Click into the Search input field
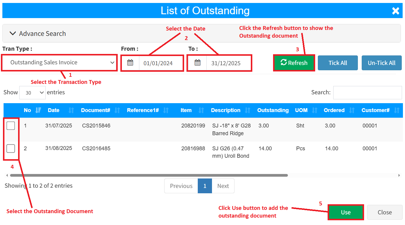Screen dimensions: 405x225 pyautogui.click(x=367, y=92)
